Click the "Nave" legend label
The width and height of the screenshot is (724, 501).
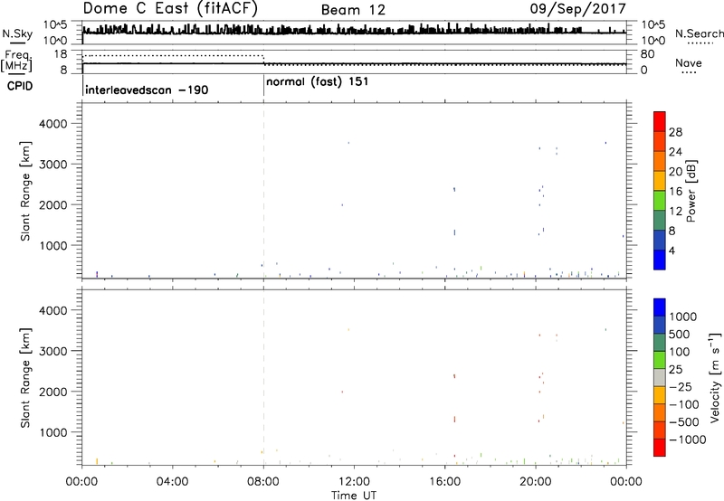[x=689, y=62]
